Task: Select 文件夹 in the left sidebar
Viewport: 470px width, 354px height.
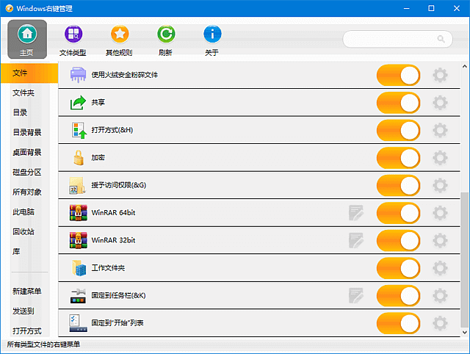Action: pyautogui.click(x=23, y=93)
